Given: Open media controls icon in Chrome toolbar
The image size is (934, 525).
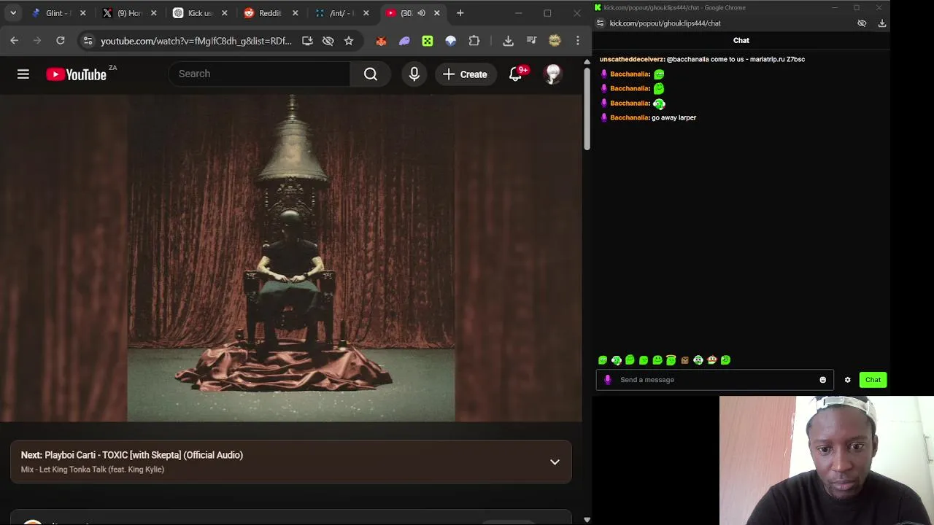Looking at the screenshot, I should point(531,41).
